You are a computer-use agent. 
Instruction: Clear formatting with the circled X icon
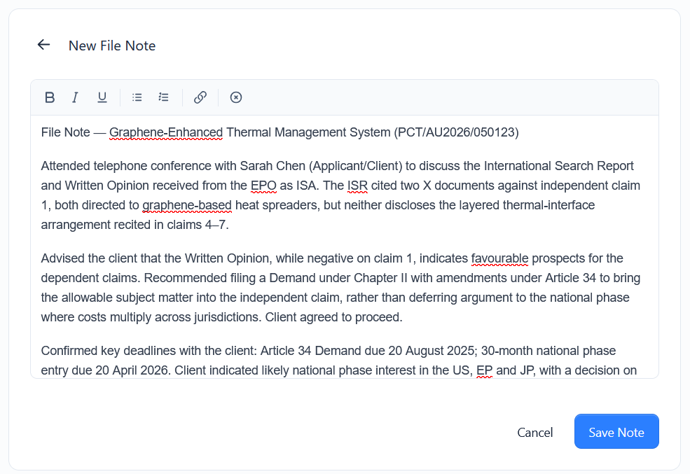pyautogui.click(x=236, y=97)
